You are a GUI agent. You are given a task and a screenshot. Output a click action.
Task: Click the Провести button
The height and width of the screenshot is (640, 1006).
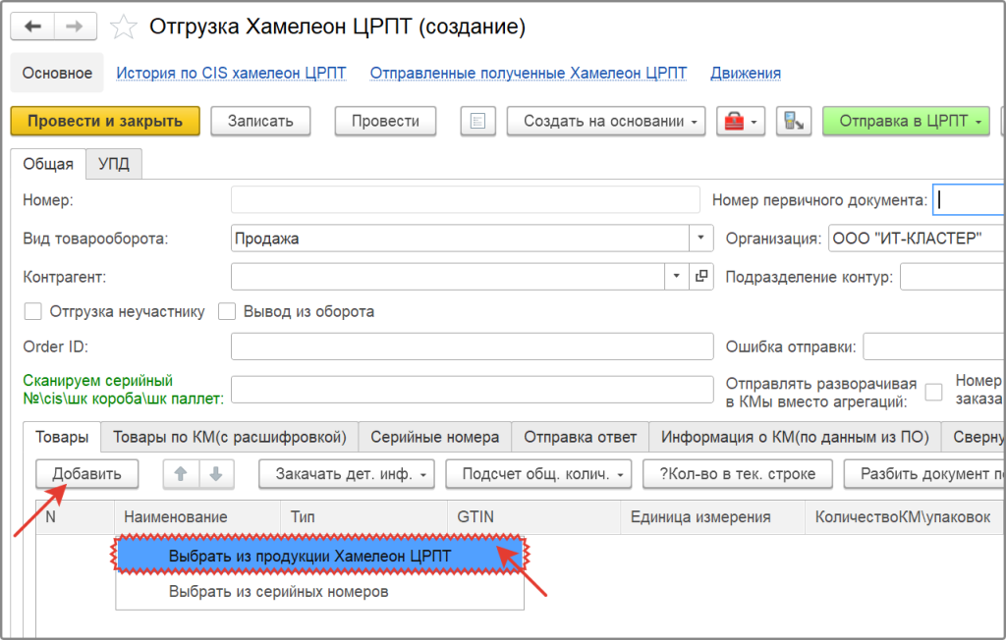pos(385,121)
